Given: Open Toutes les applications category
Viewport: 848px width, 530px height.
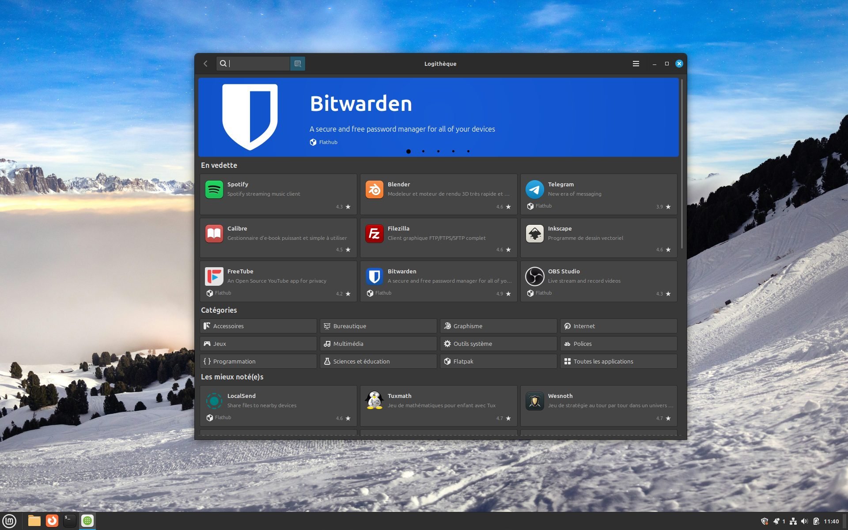Looking at the screenshot, I should [x=619, y=361].
